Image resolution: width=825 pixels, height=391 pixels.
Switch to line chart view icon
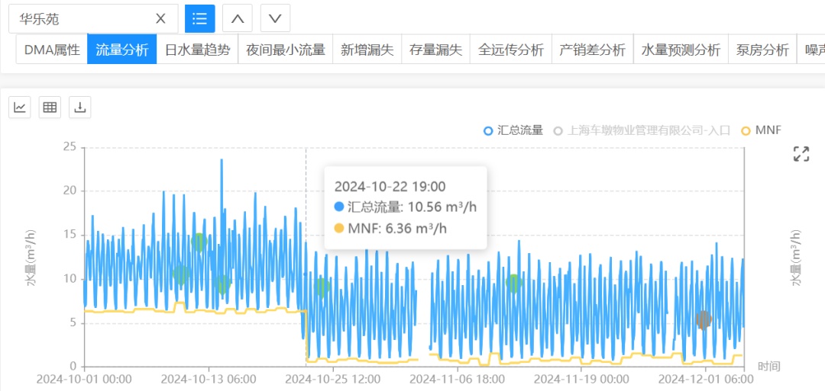20,107
